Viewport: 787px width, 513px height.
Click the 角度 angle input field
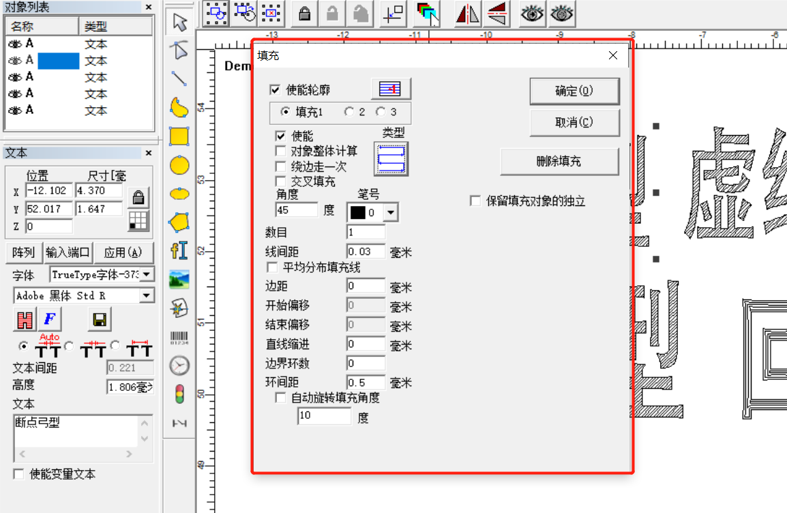(297, 210)
